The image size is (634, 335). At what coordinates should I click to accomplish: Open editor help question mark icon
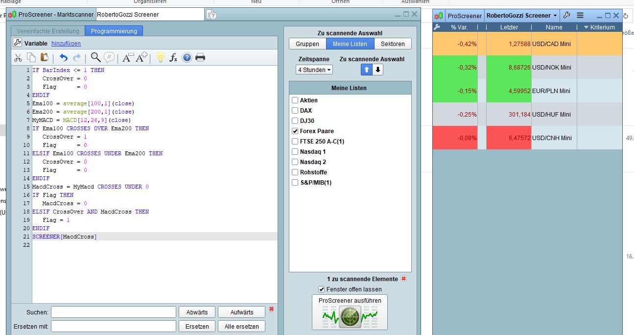pyautogui.click(x=187, y=58)
